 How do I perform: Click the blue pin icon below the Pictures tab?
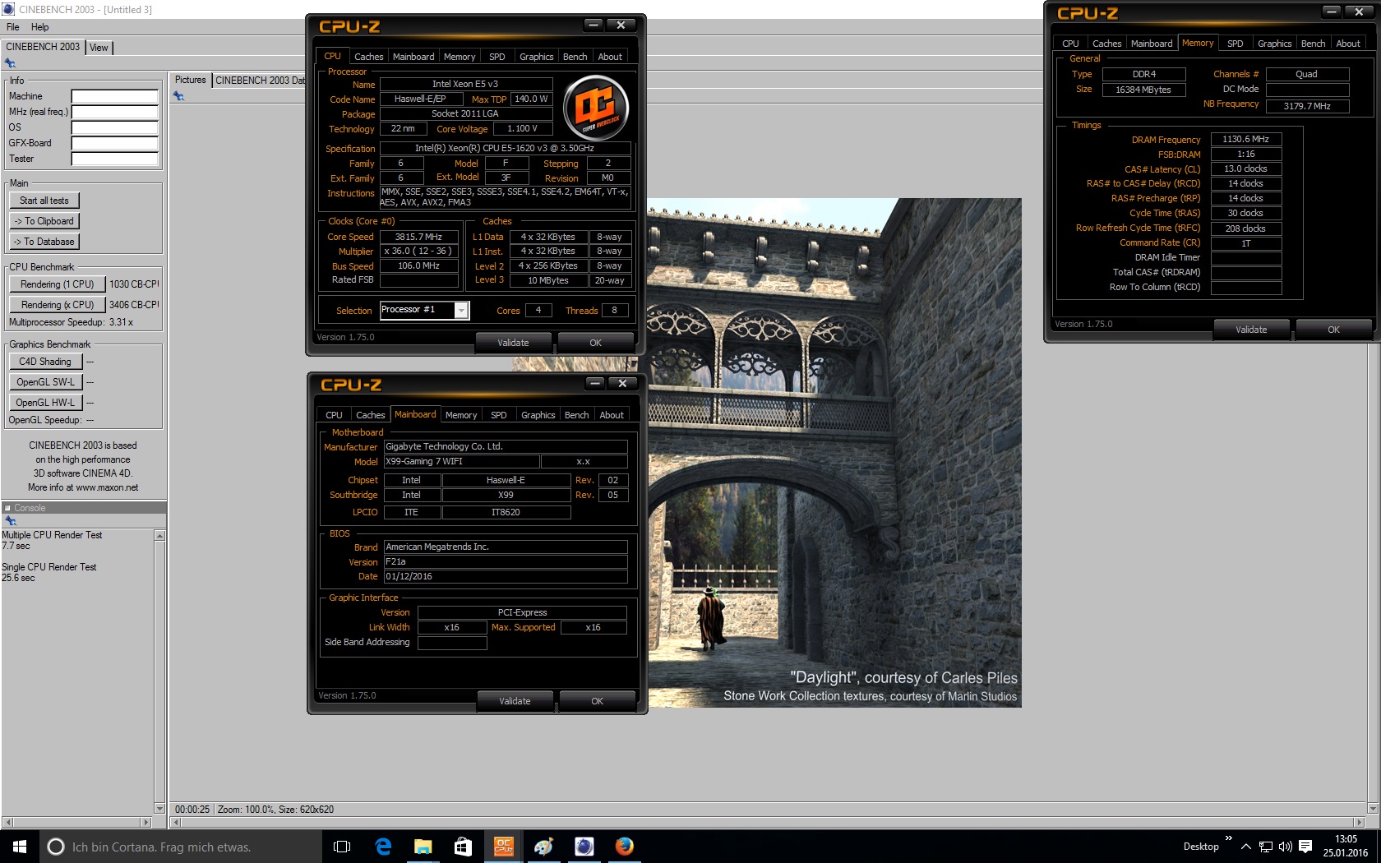click(178, 96)
